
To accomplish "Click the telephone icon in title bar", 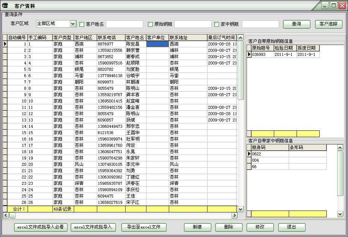I will click(5, 5).
